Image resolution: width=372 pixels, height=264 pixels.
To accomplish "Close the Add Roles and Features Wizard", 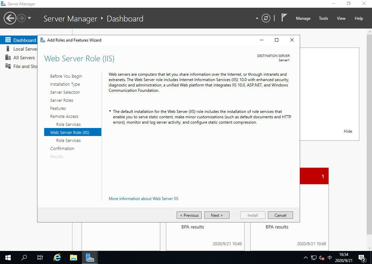I will (x=292, y=40).
